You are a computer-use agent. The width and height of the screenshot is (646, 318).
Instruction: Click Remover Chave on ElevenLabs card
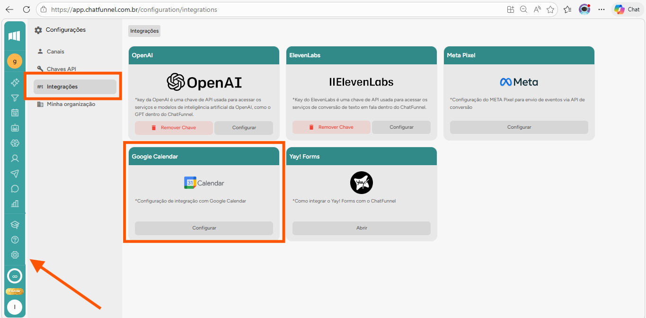coord(331,127)
